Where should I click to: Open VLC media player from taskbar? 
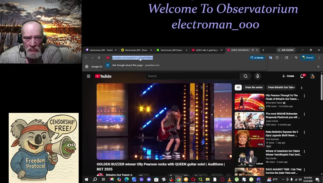click(x=229, y=179)
